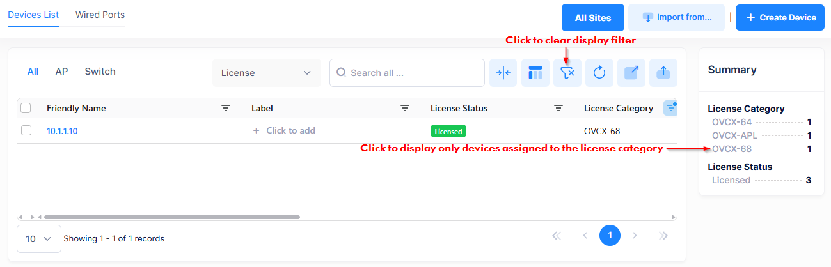
Task: Switch to the Wired Ports tab
Action: coord(100,15)
